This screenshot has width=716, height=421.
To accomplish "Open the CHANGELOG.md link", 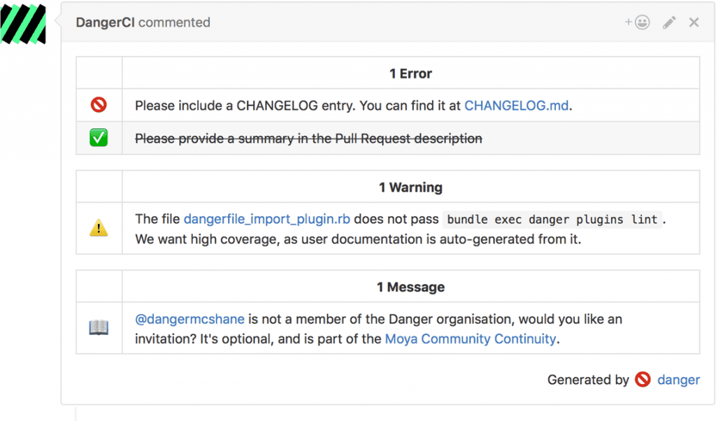I will point(516,105).
